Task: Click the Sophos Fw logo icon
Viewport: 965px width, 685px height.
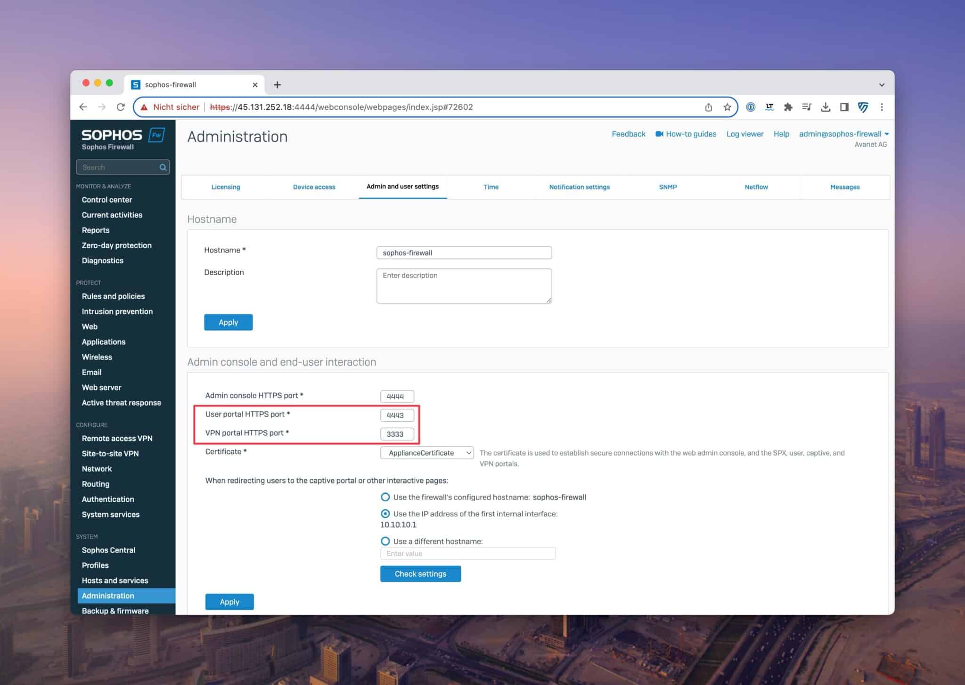Action: pyautogui.click(x=155, y=135)
